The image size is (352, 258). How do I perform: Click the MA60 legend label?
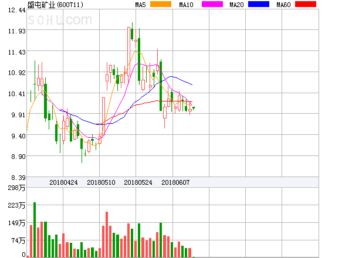pos(283,5)
